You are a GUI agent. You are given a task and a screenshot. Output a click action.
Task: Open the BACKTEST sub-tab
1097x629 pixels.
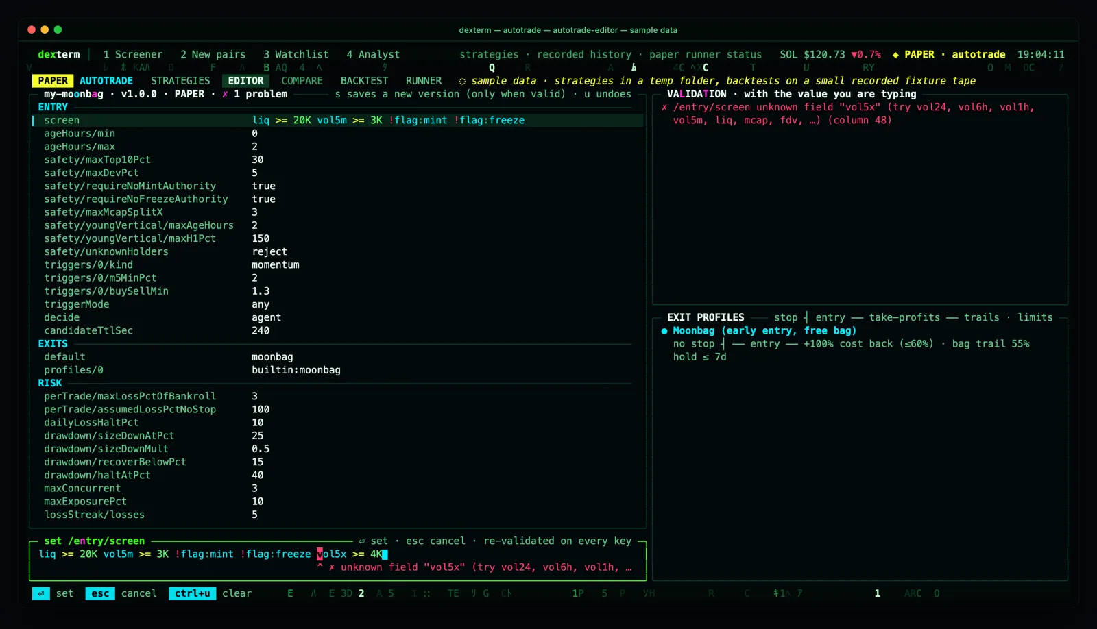(x=364, y=81)
